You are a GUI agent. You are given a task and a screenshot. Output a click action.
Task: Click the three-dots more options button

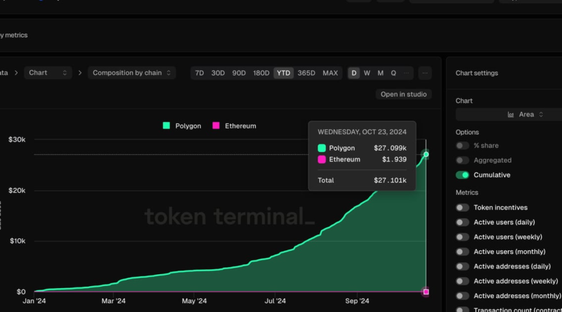(424, 73)
